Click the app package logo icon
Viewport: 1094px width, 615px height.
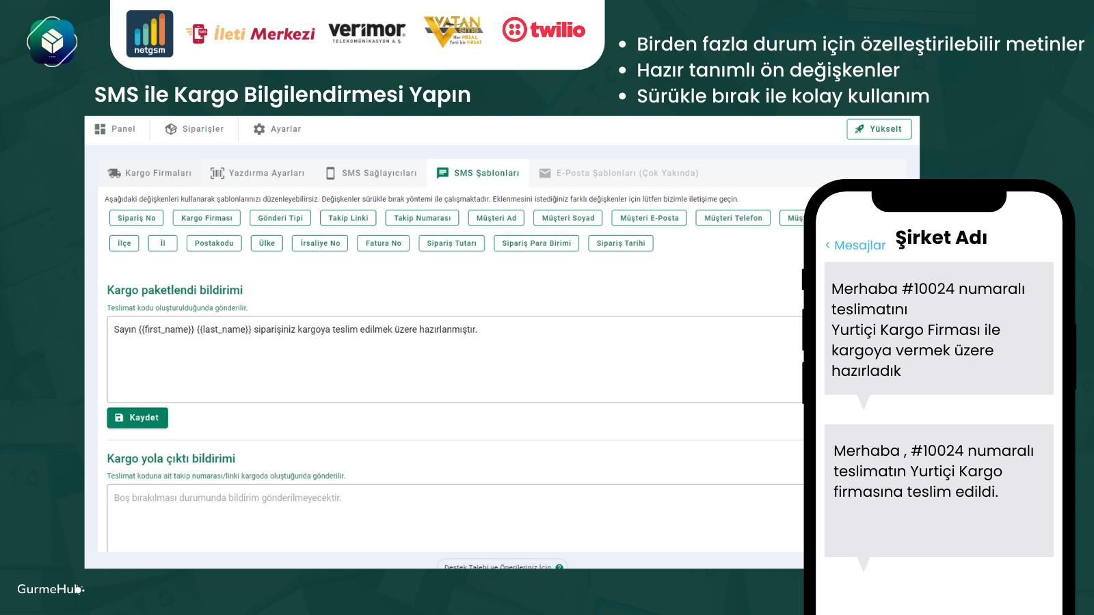click(x=52, y=42)
